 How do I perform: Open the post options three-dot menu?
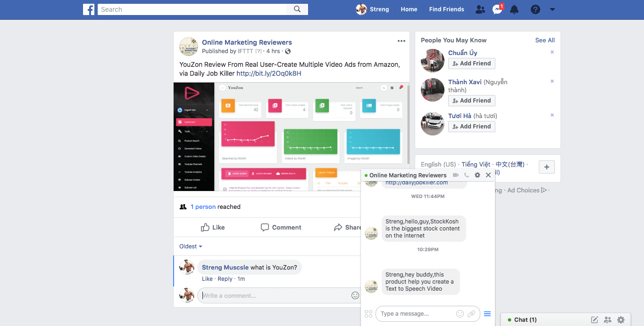pos(401,41)
